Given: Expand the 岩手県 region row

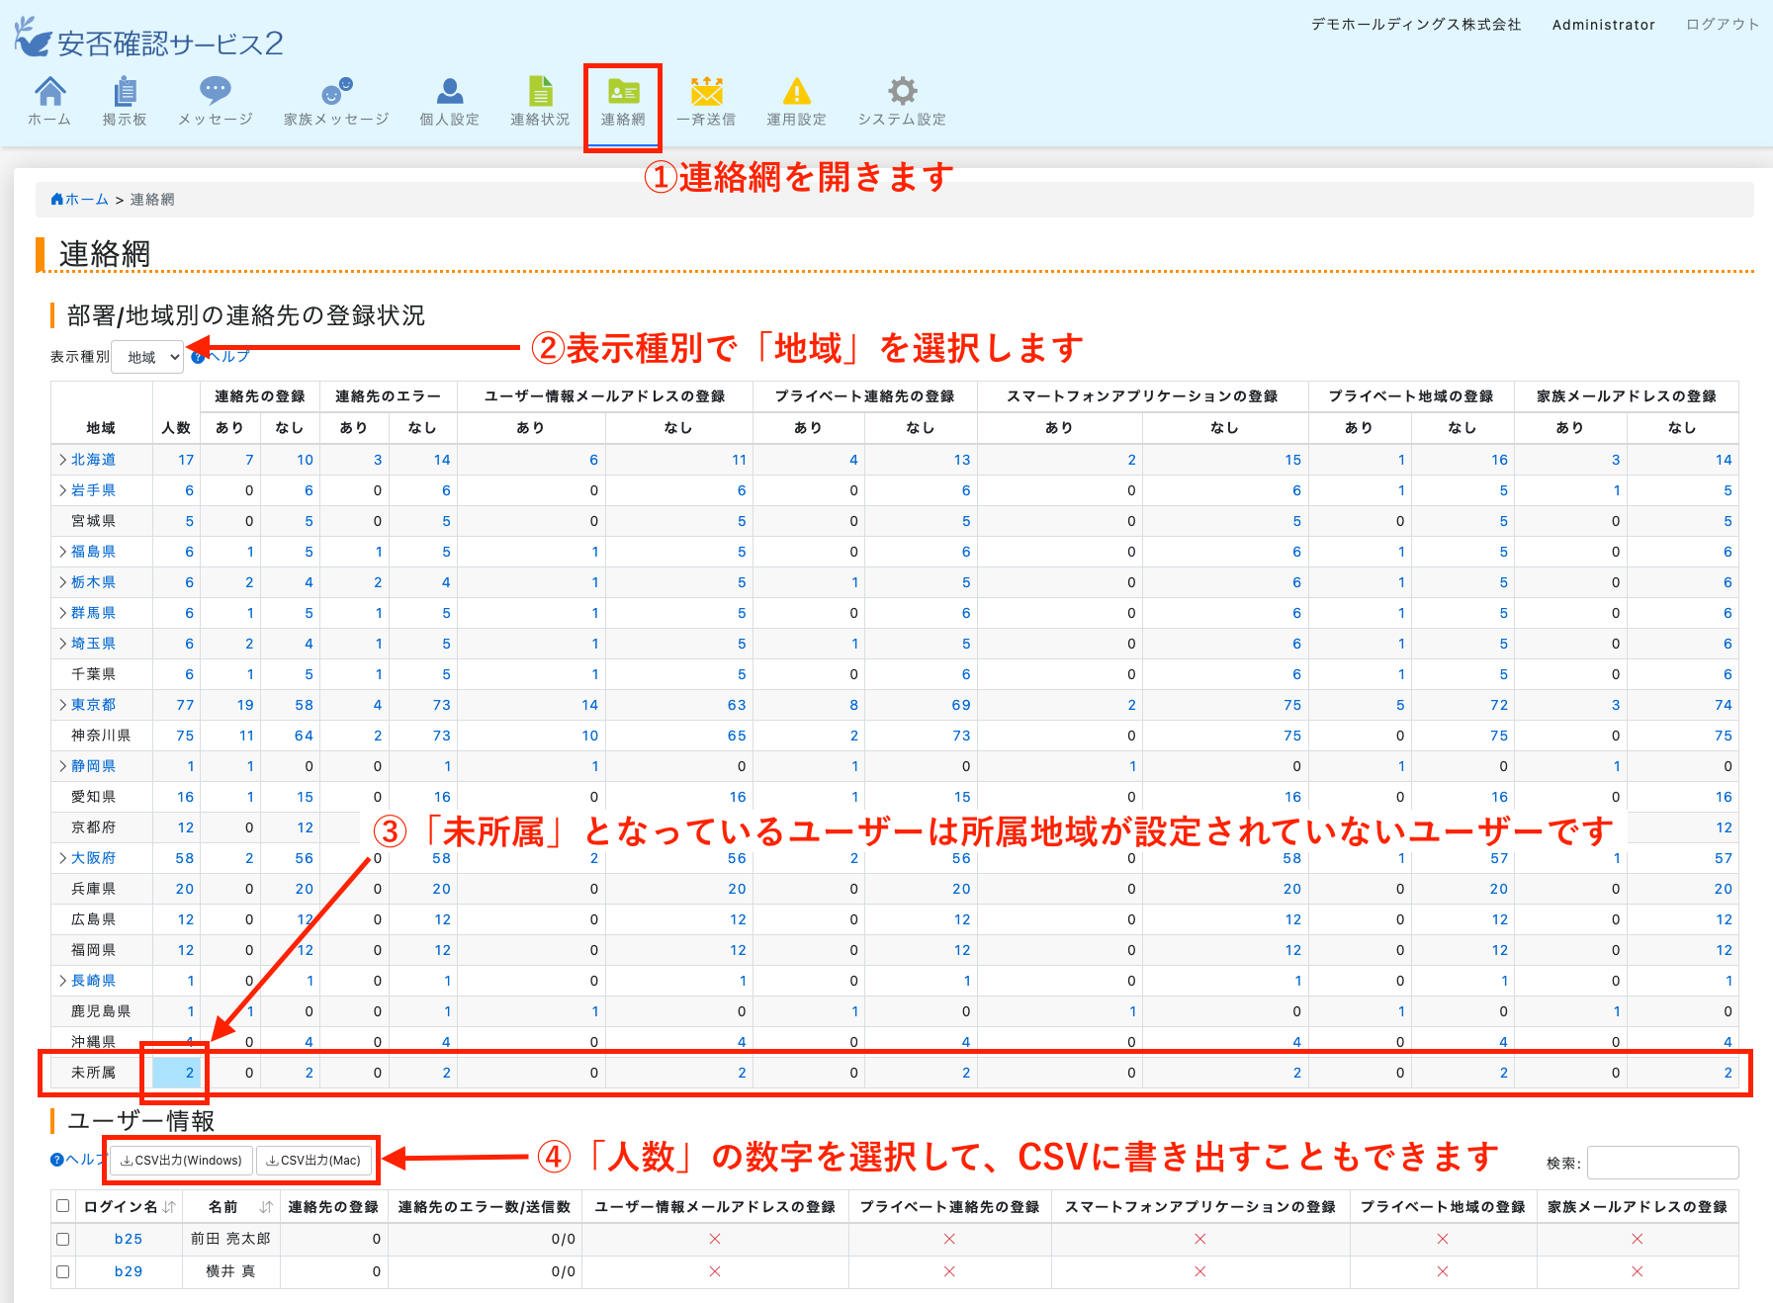Looking at the screenshot, I should click(x=63, y=490).
